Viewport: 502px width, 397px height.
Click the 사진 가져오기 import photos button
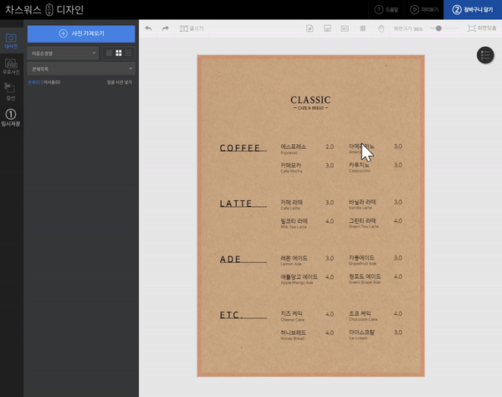[81, 34]
